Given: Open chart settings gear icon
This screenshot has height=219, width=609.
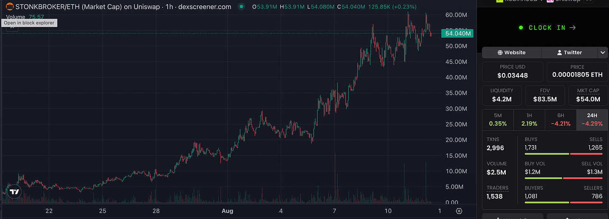Looking at the screenshot, I should point(459,211).
